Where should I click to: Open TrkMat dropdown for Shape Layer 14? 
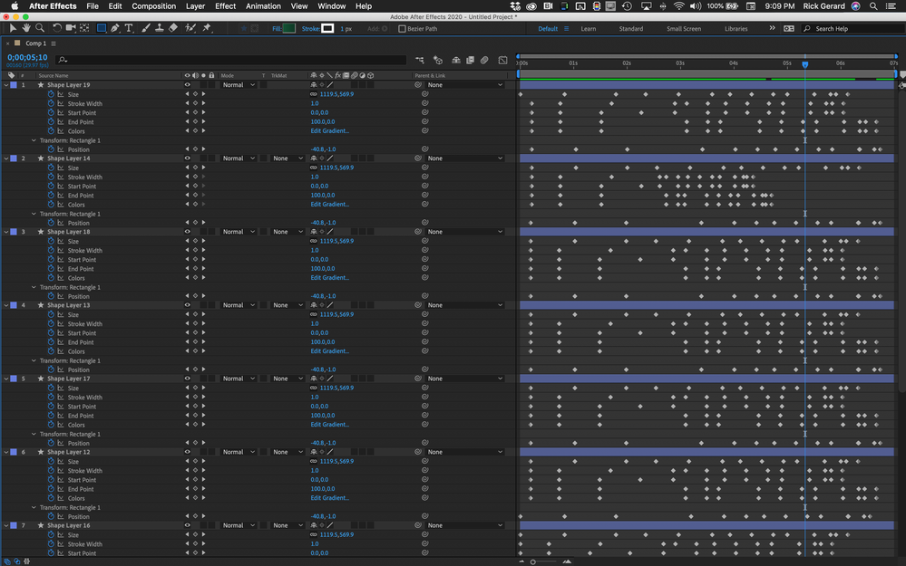[x=287, y=158]
